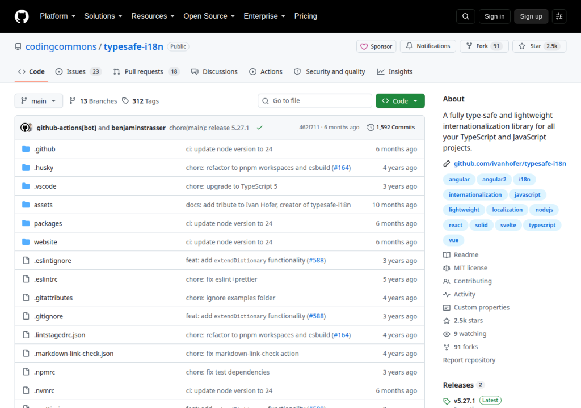The height and width of the screenshot is (408, 581).
Task: Expand the Enterprise menu
Action: [x=264, y=16]
